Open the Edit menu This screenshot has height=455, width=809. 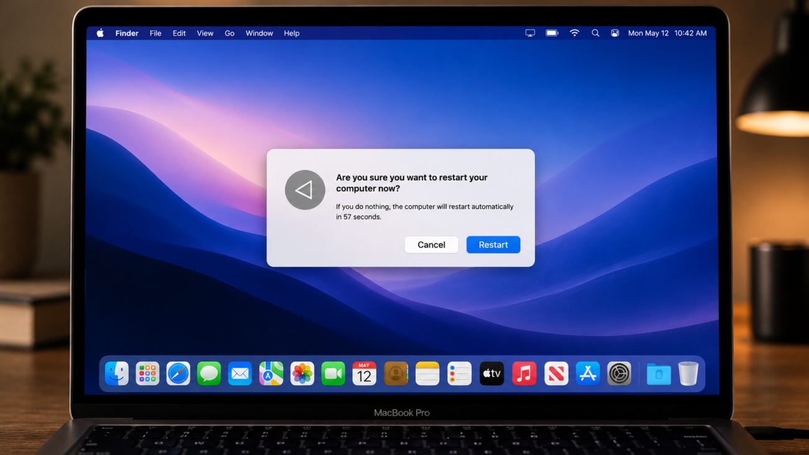pyautogui.click(x=179, y=33)
